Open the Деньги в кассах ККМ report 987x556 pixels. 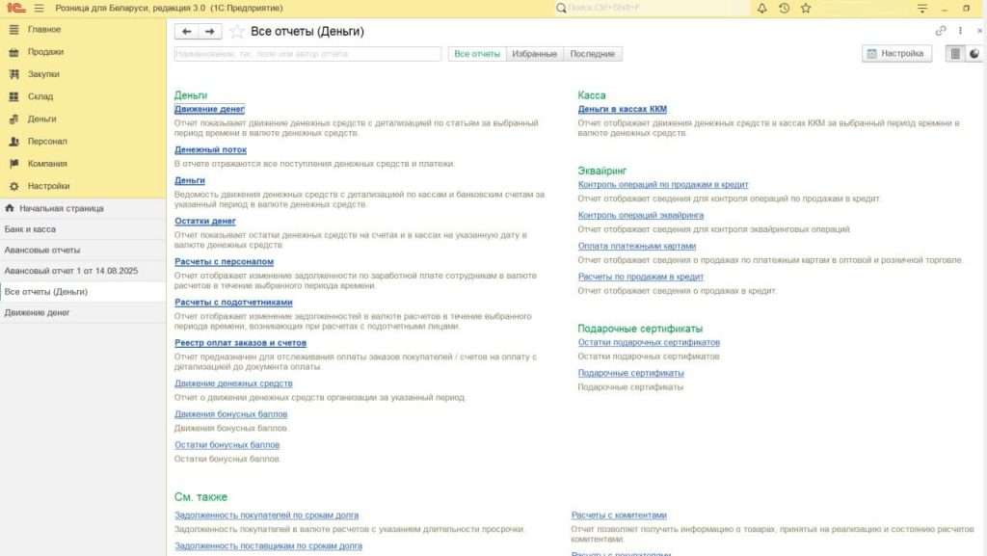622,110
